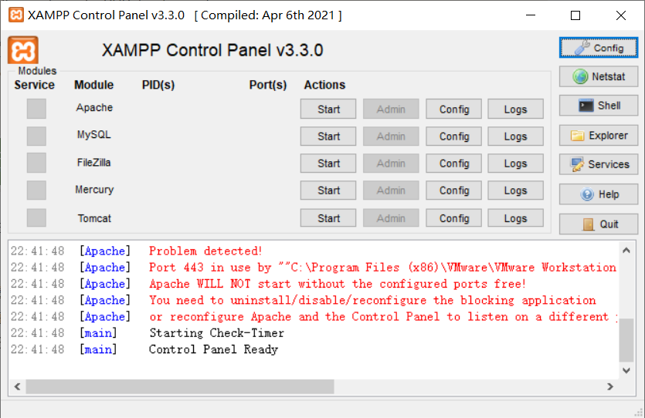Toggle the FileZilla service checkbox
This screenshot has height=418, width=645.
tap(36, 163)
